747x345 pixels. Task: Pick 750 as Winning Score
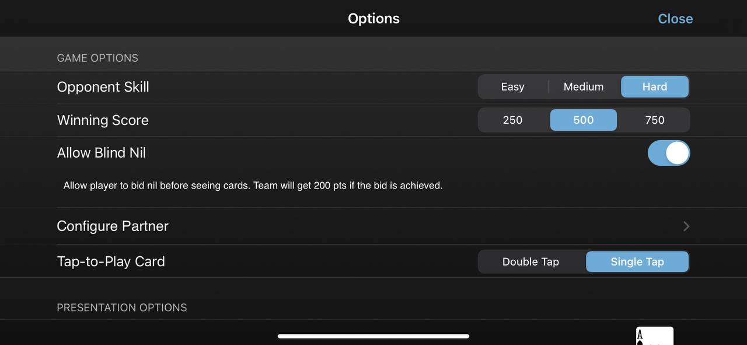coord(655,120)
